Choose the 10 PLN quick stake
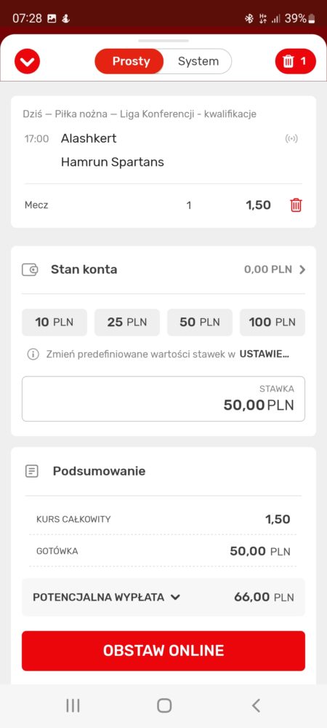 (x=54, y=323)
